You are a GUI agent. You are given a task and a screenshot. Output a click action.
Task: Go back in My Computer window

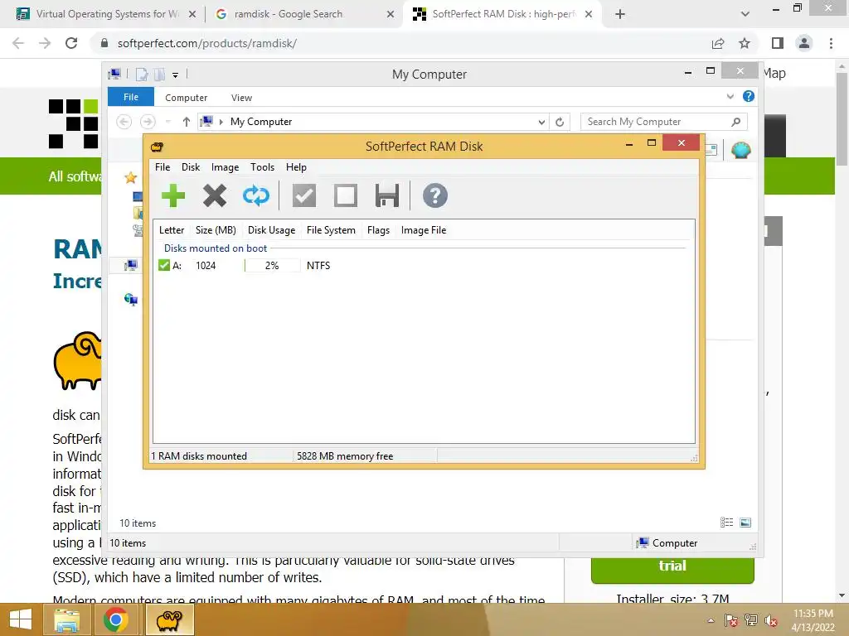(x=124, y=122)
